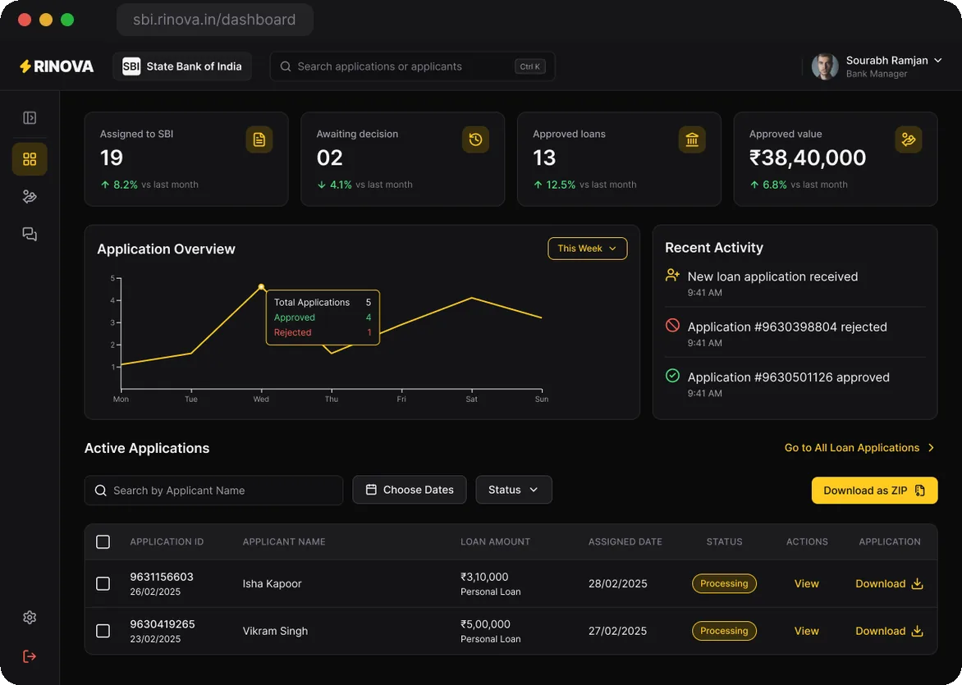Click the Choose Dates button

(410, 490)
